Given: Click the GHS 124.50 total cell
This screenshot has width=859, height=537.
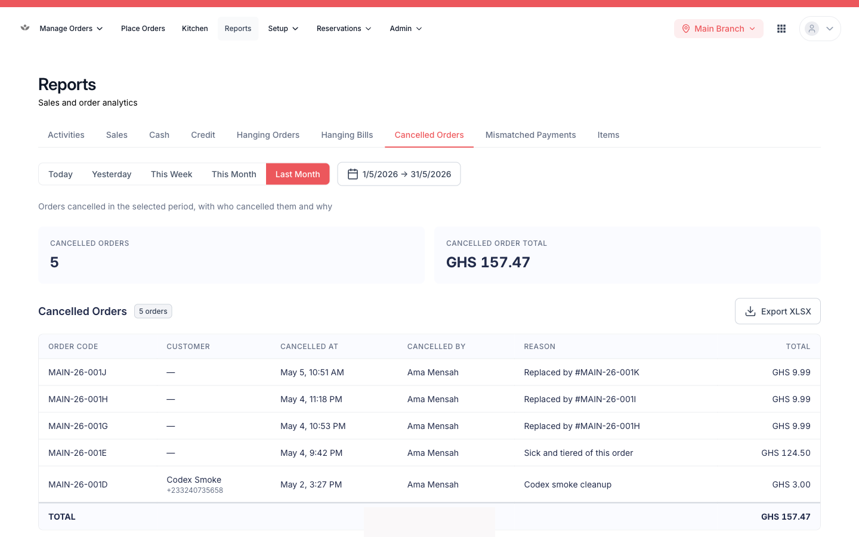Looking at the screenshot, I should 786,453.
